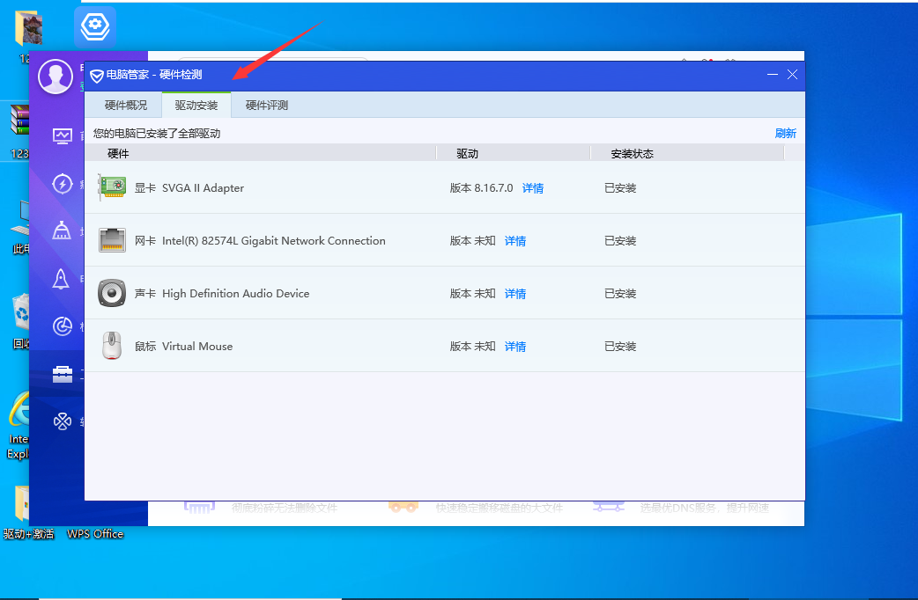Click the 刷新 refresh link
This screenshot has height=600, width=918.
click(x=785, y=134)
